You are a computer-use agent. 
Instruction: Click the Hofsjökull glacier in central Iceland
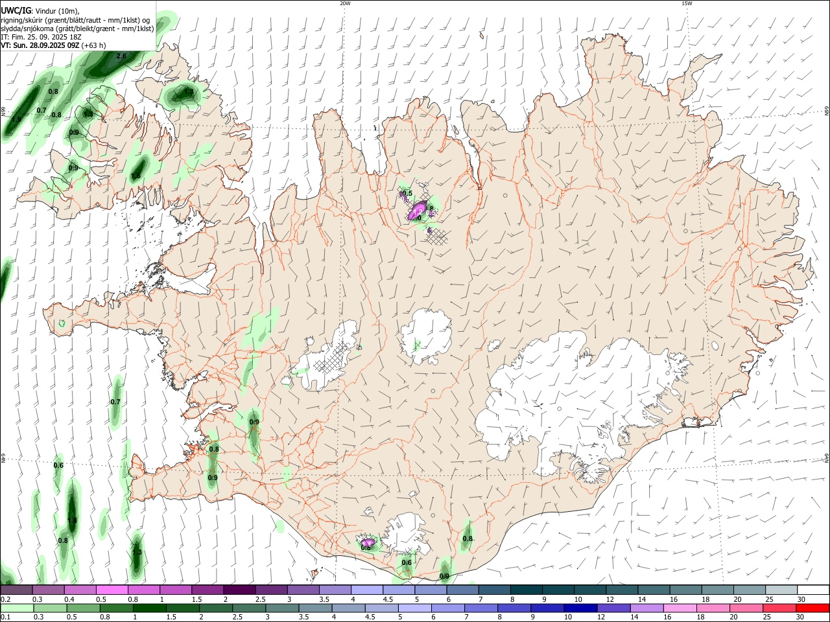[x=426, y=336]
